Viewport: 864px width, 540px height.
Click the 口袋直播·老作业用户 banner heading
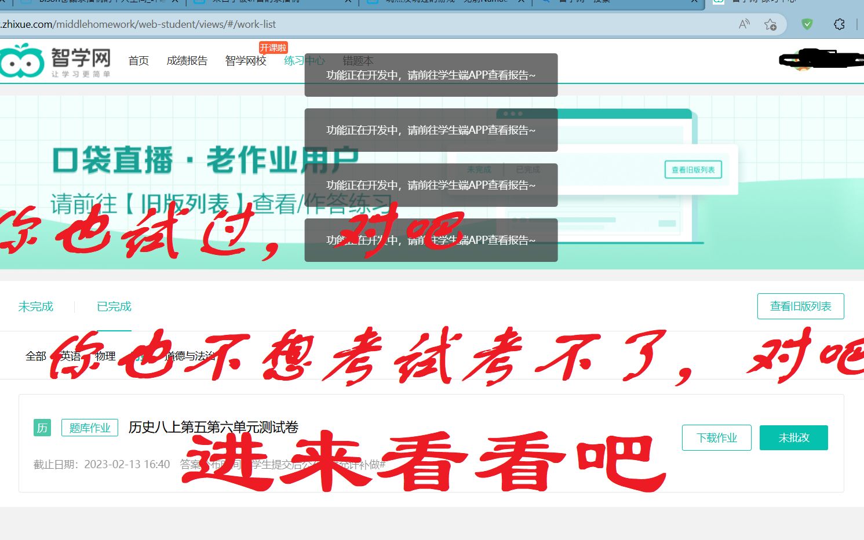point(206,160)
